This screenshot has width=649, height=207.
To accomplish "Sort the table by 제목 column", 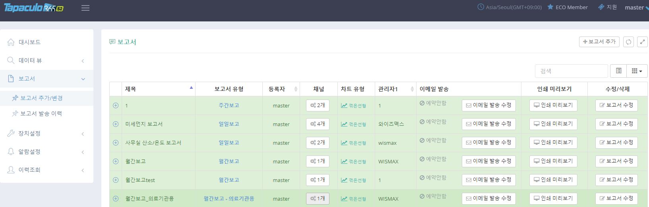I will click(x=157, y=89).
